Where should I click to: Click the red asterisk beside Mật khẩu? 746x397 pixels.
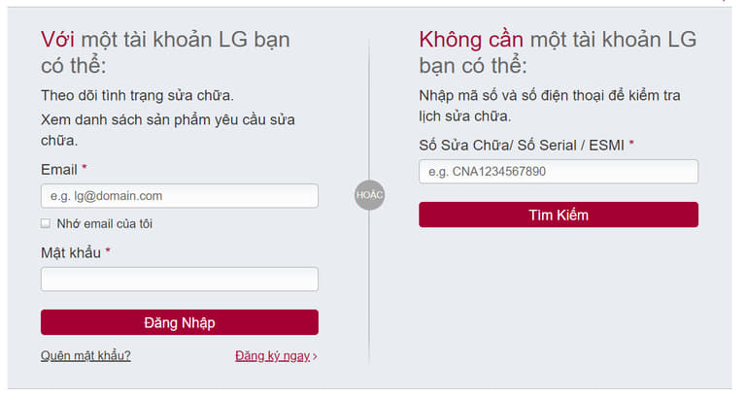click(x=108, y=252)
